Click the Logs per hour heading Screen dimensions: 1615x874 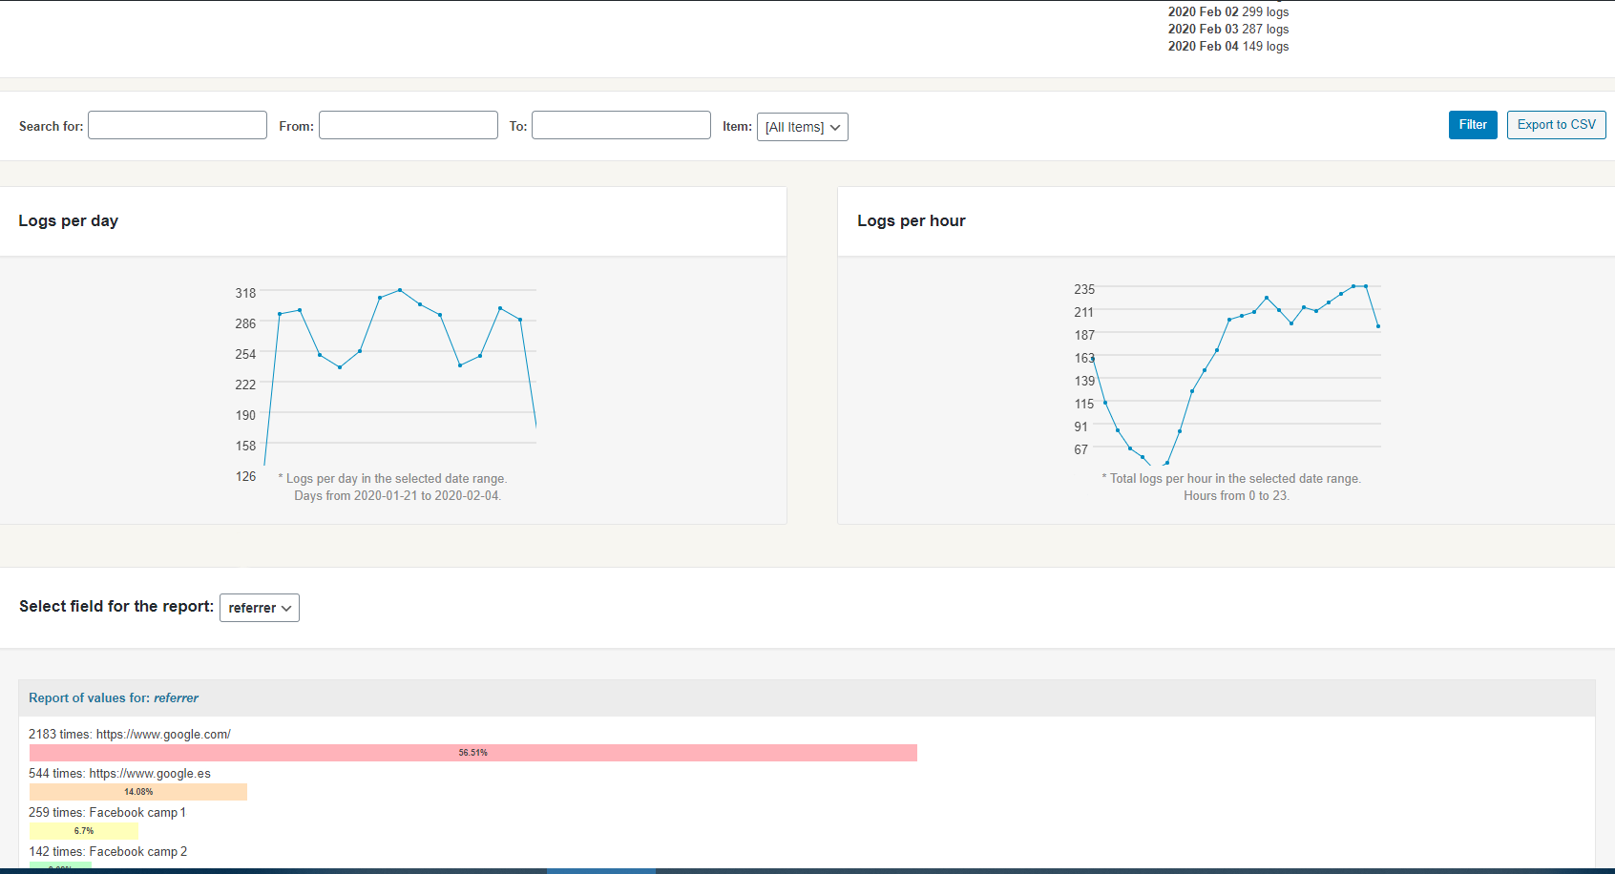[912, 220]
